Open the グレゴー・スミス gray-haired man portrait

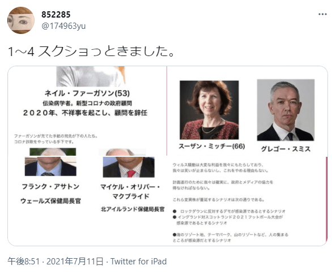[286, 110]
